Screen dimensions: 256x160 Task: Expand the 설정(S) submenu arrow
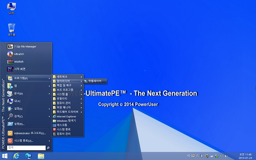[x=49, y=109]
